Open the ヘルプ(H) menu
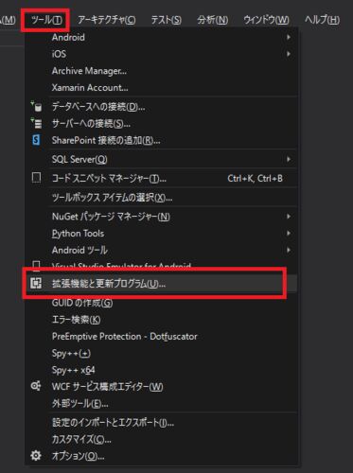The image size is (353, 473). [x=322, y=21]
